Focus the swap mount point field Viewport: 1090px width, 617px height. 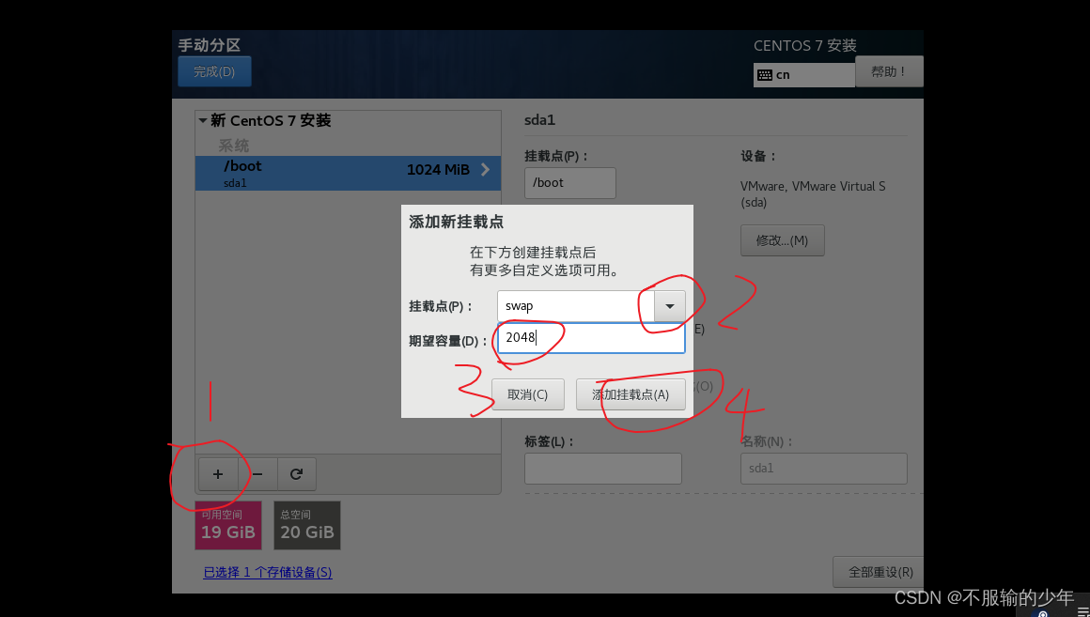[576, 306]
